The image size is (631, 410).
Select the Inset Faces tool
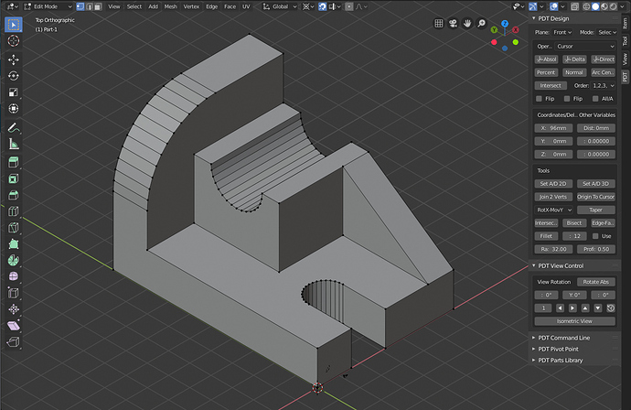point(14,178)
